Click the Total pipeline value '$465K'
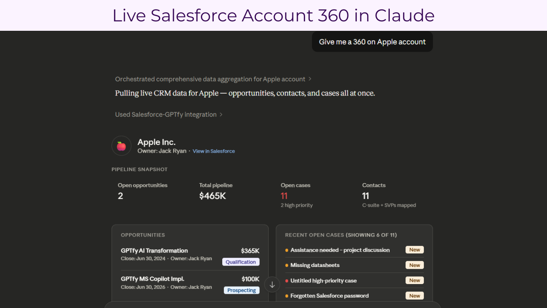The height and width of the screenshot is (308, 547). (x=212, y=196)
